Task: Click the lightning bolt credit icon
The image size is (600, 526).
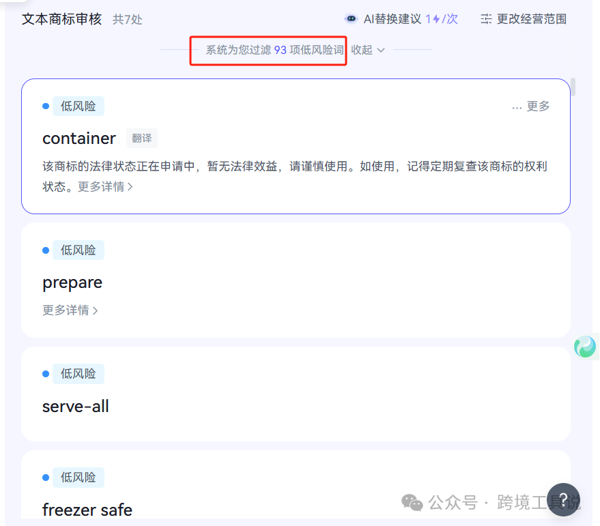Action: pos(436,18)
